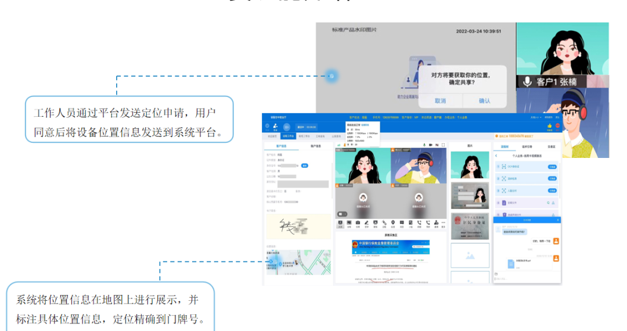Click the upload icon on step 4 row
The height and width of the screenshot is (331, 627).
(553, 203)
